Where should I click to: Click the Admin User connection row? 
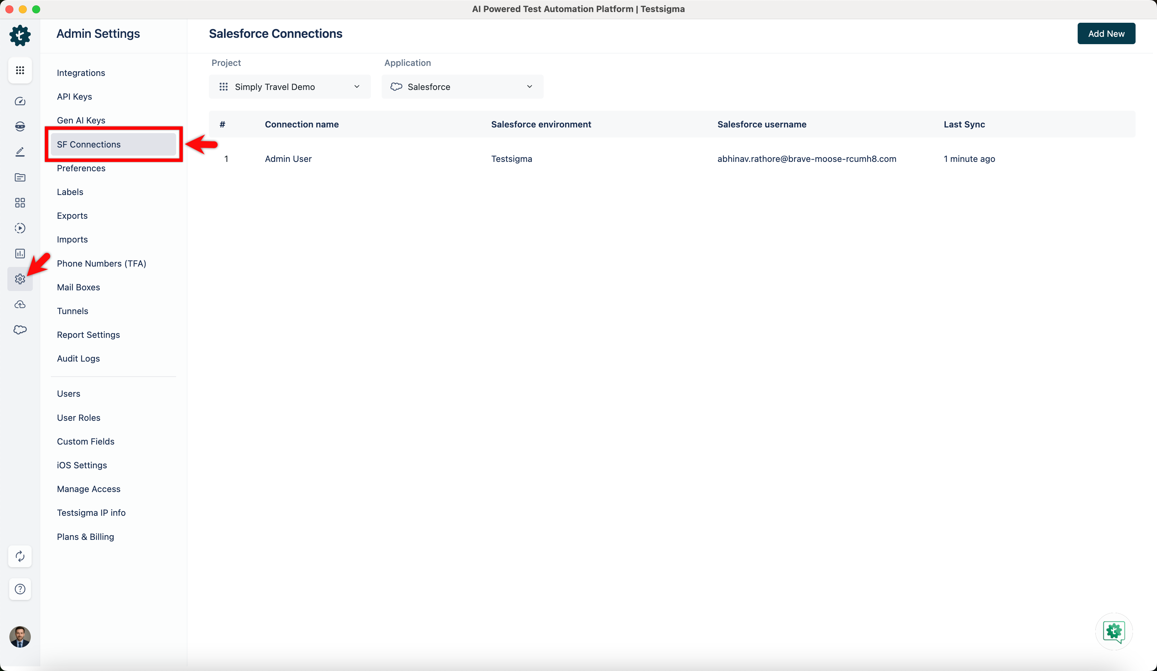(288, 159)
